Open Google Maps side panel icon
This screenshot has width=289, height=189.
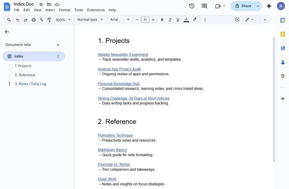pos(283,76)
